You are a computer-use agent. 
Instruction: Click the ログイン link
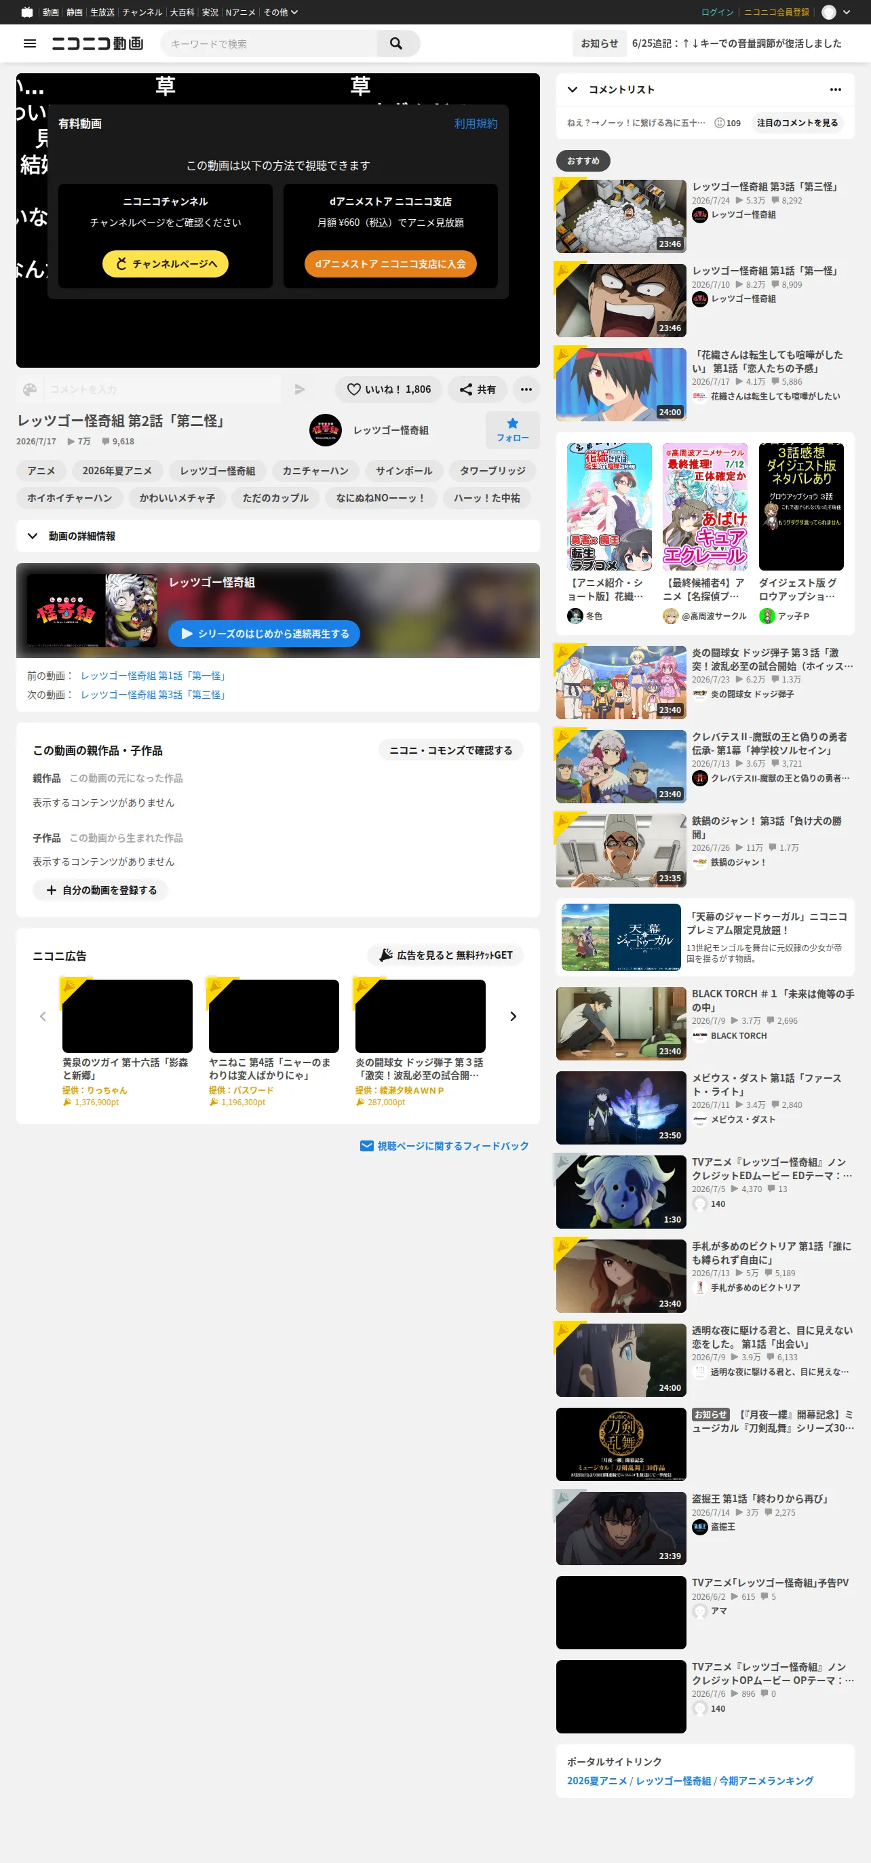pos(717,12)
